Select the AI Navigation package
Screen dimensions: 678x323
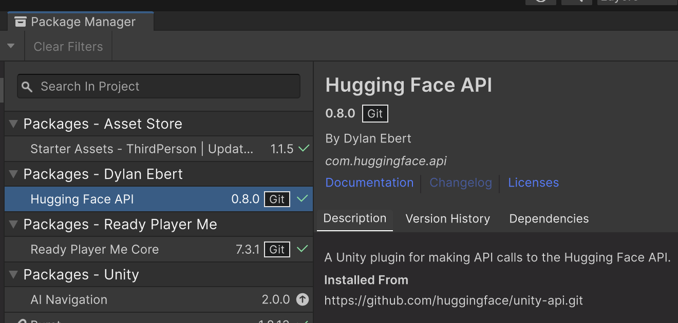pos(159,300)
